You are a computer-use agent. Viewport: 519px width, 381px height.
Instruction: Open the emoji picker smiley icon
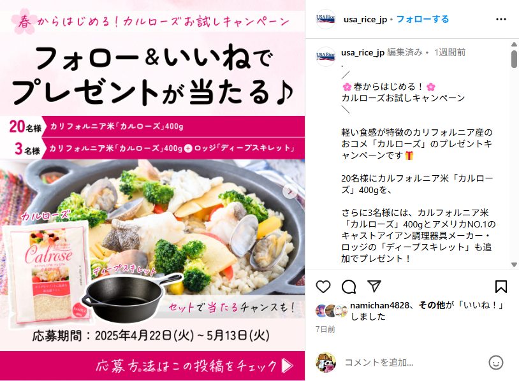tap(495, 363)
